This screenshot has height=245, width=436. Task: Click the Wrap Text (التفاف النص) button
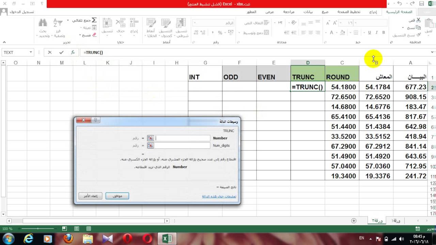coord(256,23)
